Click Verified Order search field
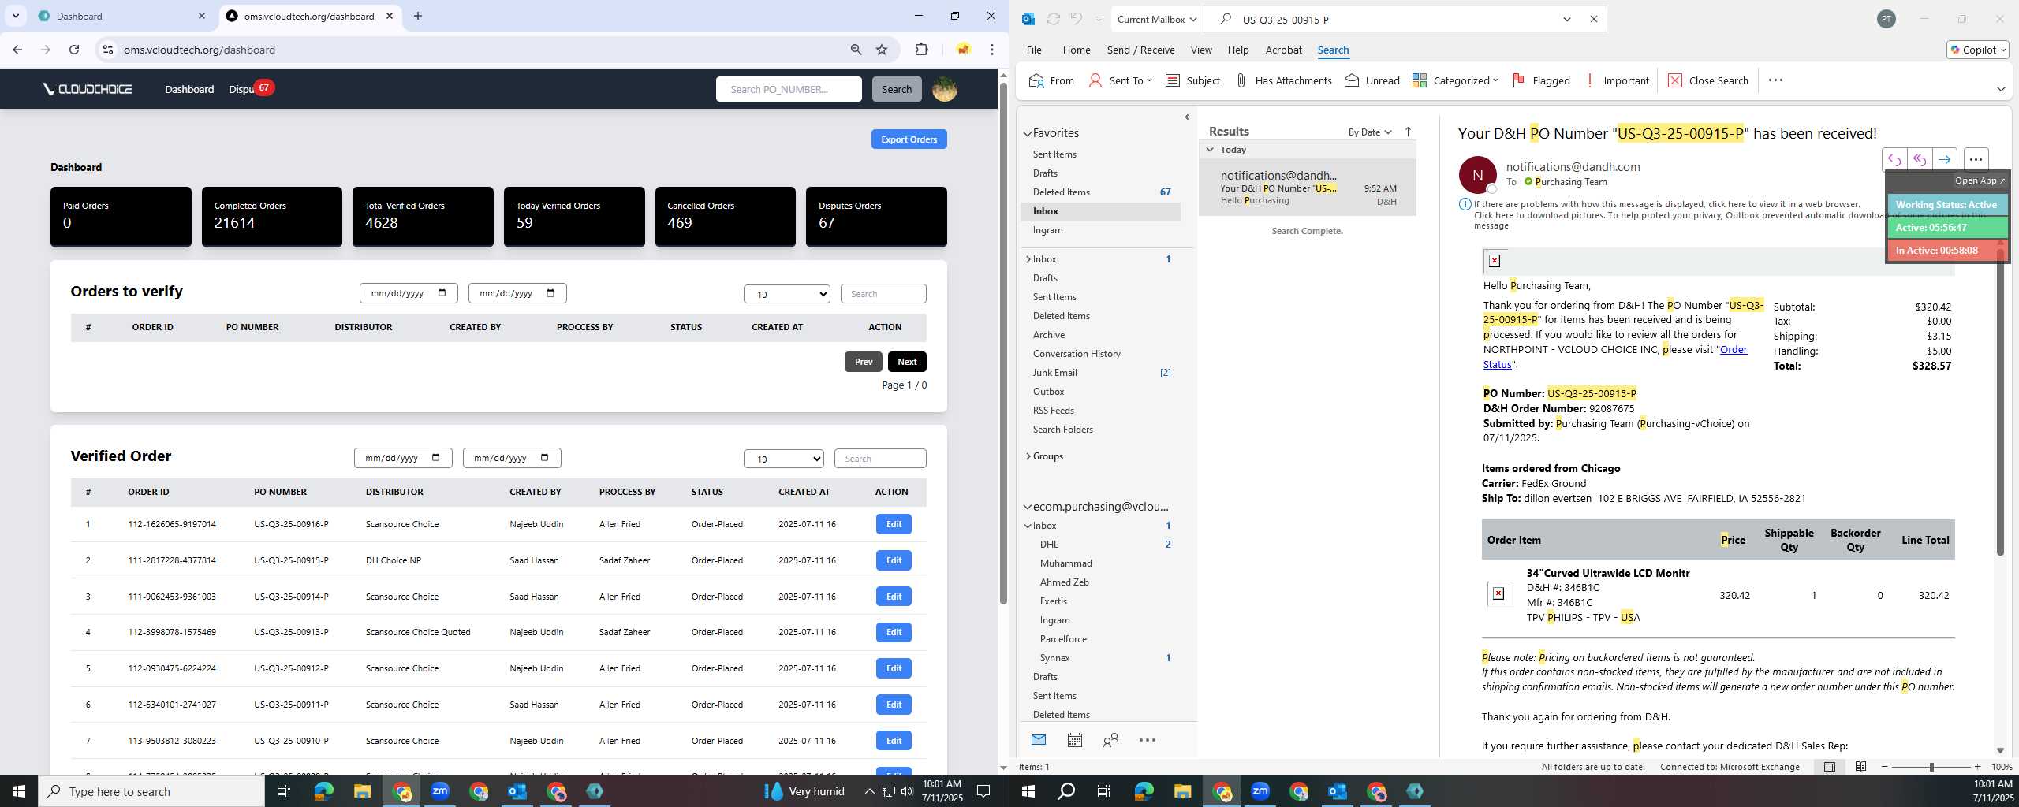The width and height of the screenshot is (2019, 807). coord(880,459)
